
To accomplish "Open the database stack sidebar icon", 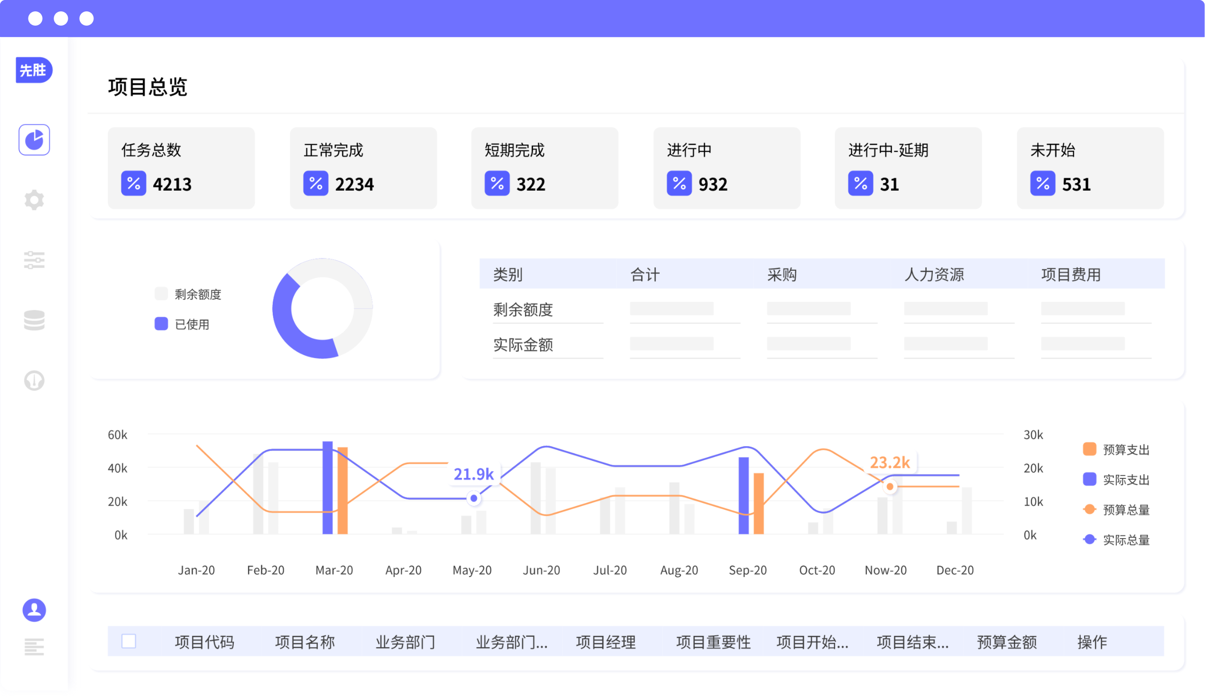I will [x=34, y=321].
